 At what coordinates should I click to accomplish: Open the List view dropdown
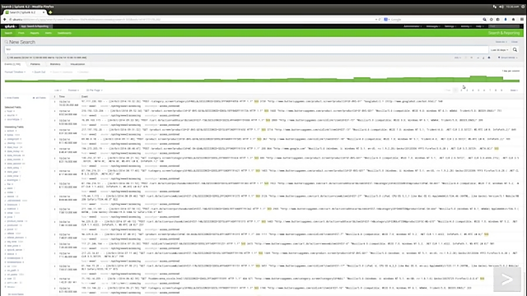(58, 90)
